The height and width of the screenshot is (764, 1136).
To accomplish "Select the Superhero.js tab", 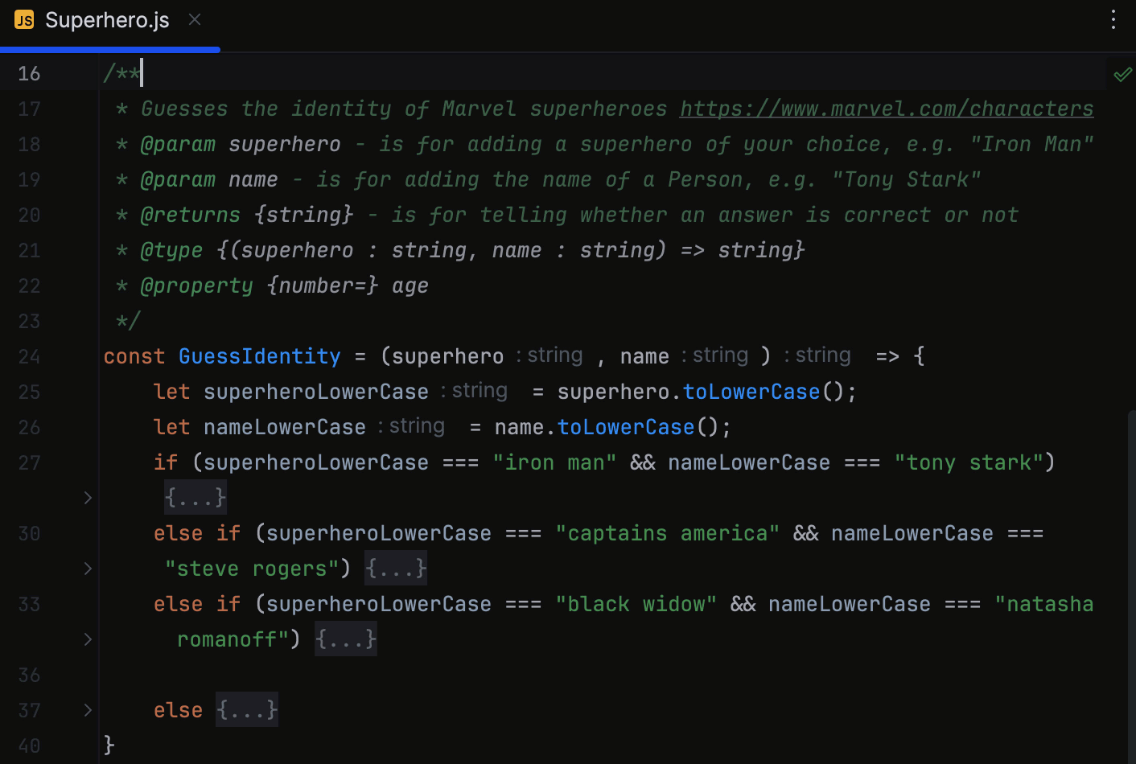I will (x=108, y=19).
